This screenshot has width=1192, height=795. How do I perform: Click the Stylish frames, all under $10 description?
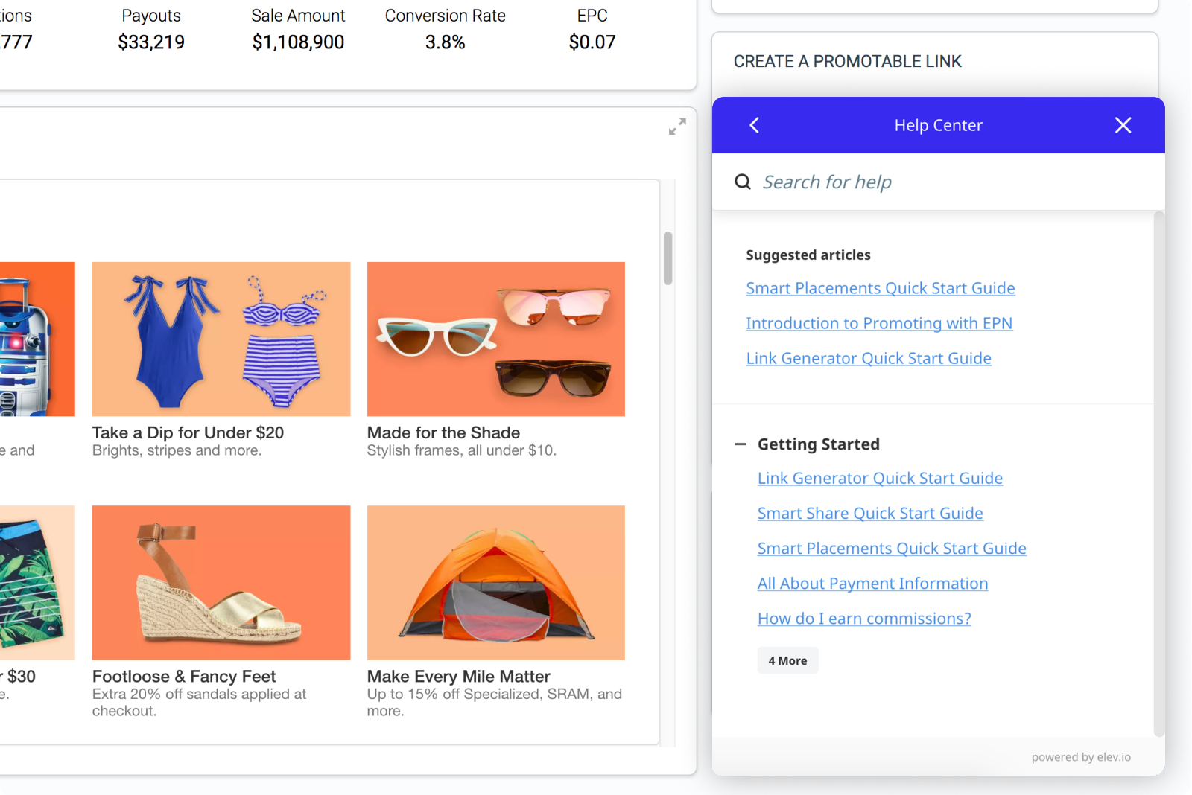[x=461, y=450]
